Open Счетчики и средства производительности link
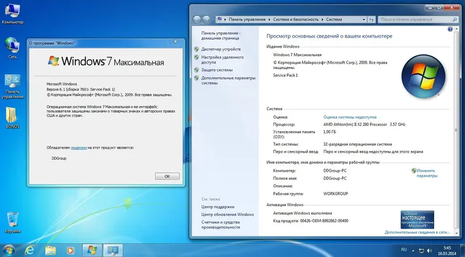Screen dimensions: 465x257 pos(220,225)
